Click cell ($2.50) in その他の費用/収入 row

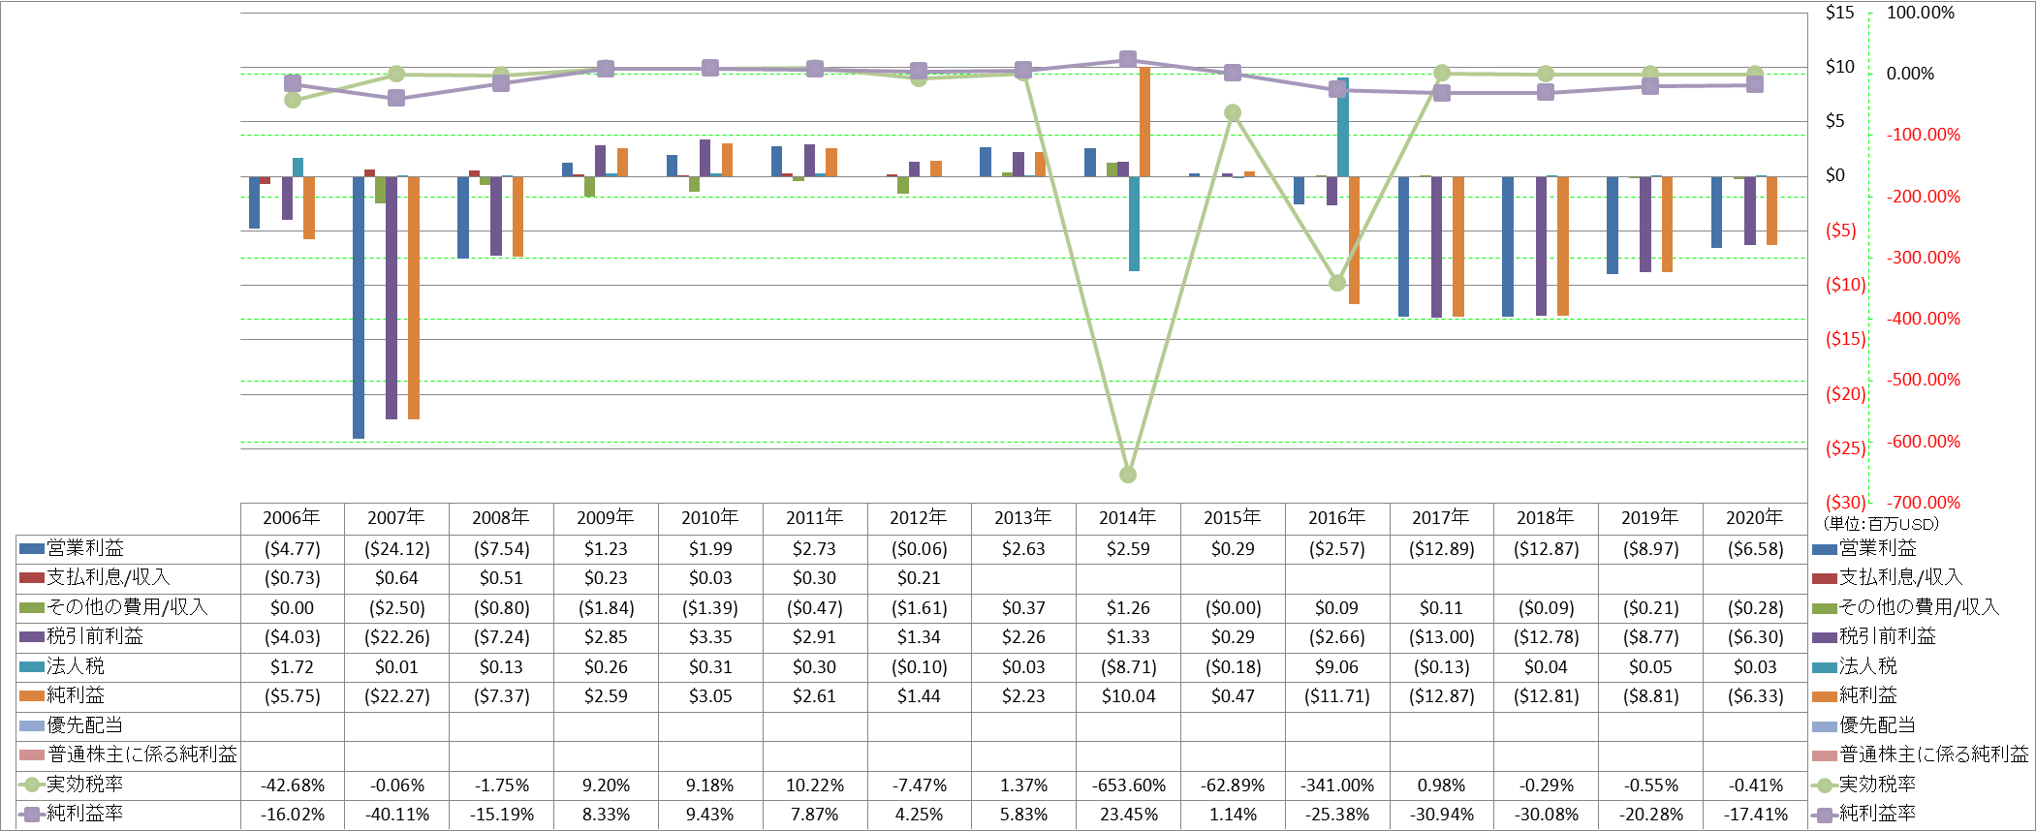pyautogui.click(x=397, y=608)
